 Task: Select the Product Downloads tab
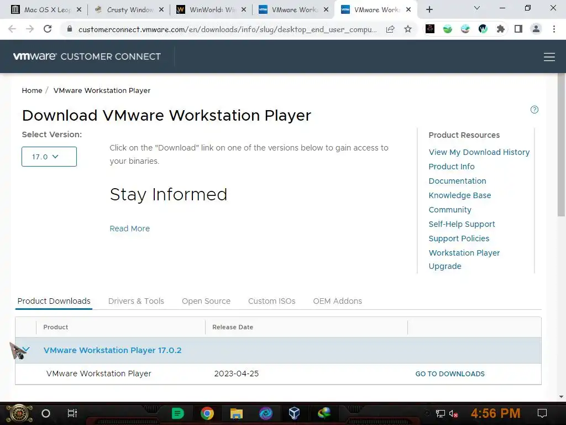point(54,301)
